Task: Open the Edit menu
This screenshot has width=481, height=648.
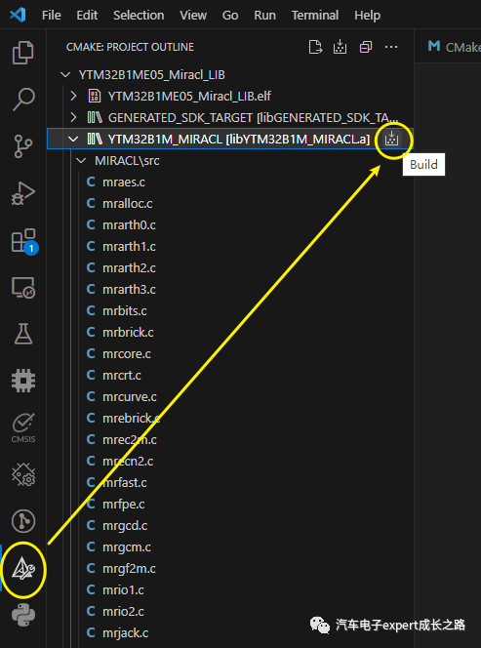Action: click(x=87, y=16)
